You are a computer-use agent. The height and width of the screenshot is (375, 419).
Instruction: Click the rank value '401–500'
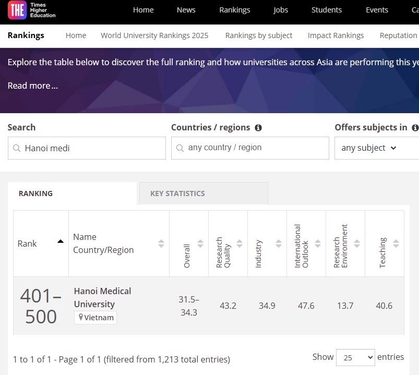coord(41,306)
